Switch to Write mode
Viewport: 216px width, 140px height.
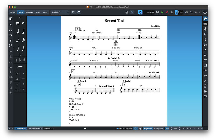[21, 12]
